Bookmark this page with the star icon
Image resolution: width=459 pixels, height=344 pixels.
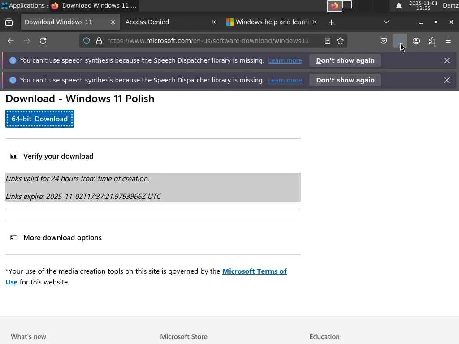[x=340, y=41]
